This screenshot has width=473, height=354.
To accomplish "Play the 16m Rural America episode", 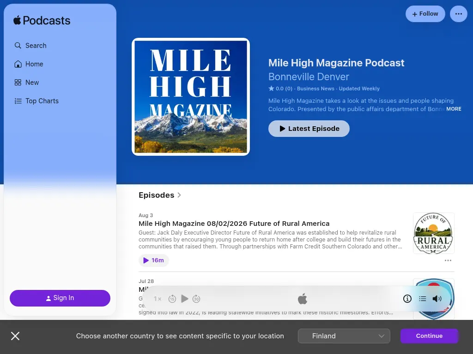I will pos(153,260).
